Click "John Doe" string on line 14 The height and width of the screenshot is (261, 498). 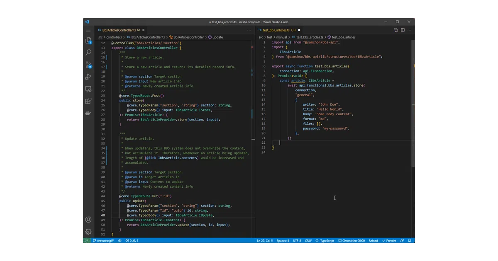coord(329,104)
